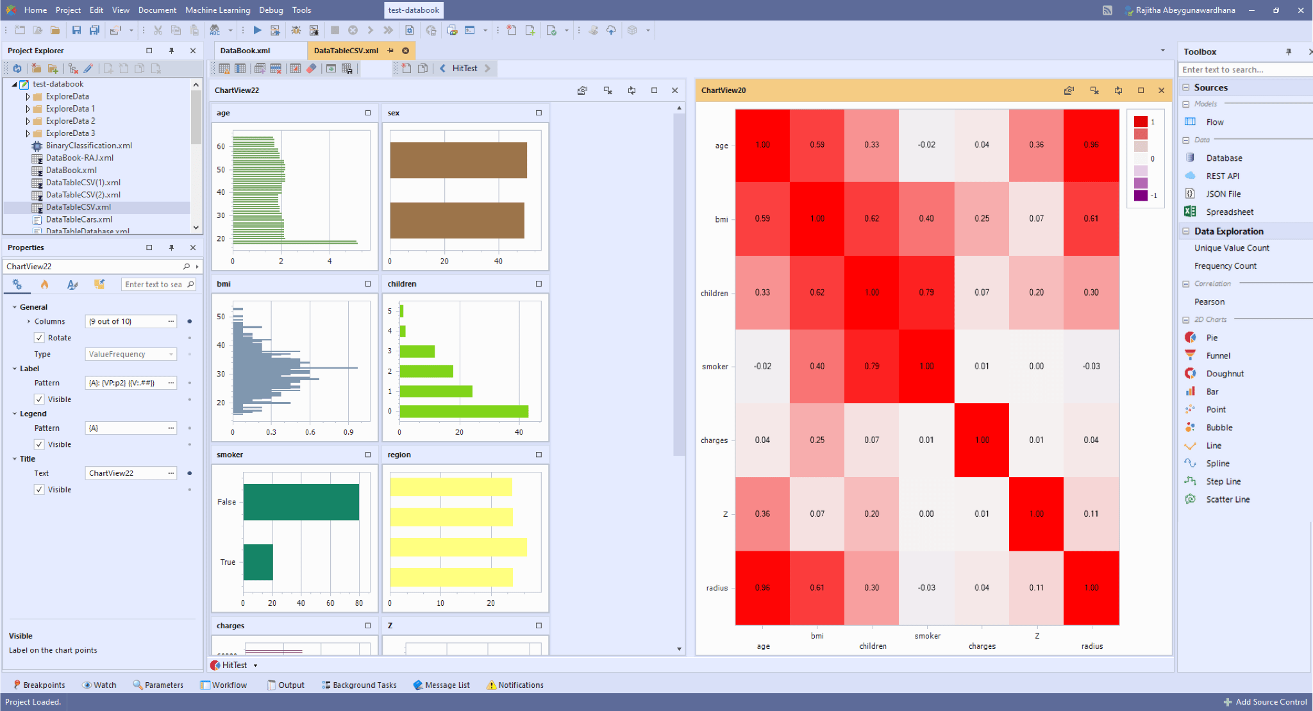This screenshot has height=711, width=1313.
Task: Switch to the DataBook.xml tab
Action: [246, 51]
